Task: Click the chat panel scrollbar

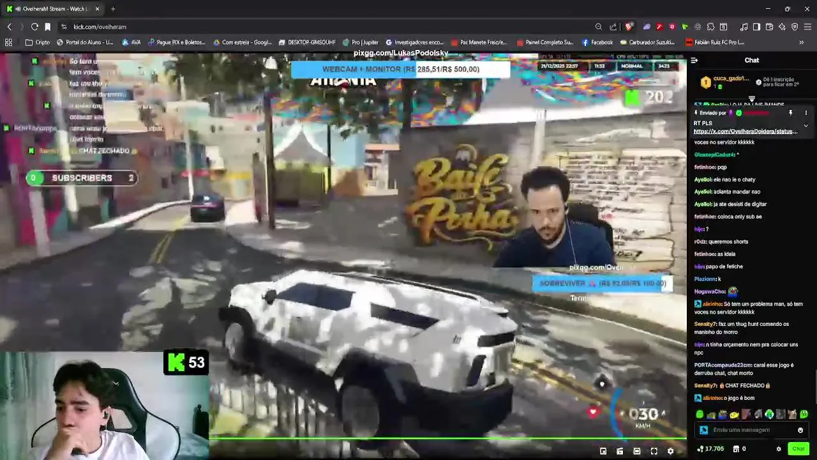Action: (x=815, y=387)
